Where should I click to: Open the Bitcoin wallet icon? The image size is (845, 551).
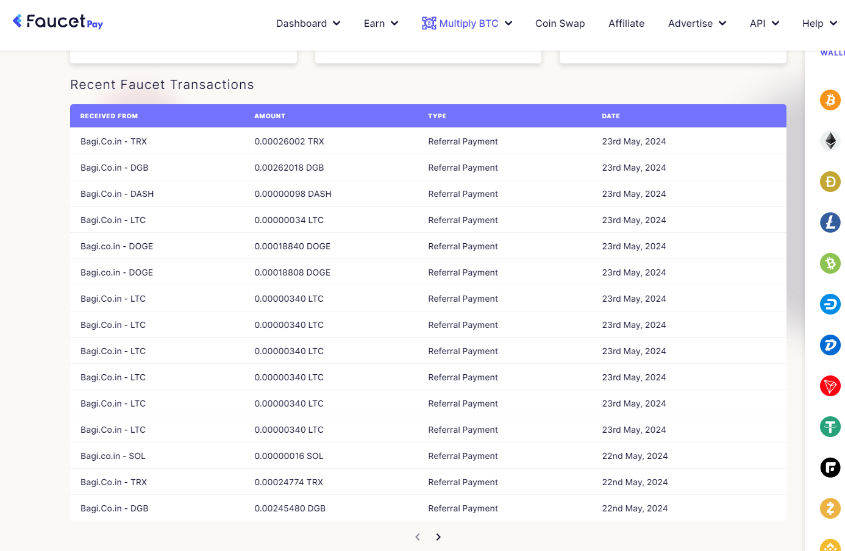pyautogui.click(x=830, y=100)
